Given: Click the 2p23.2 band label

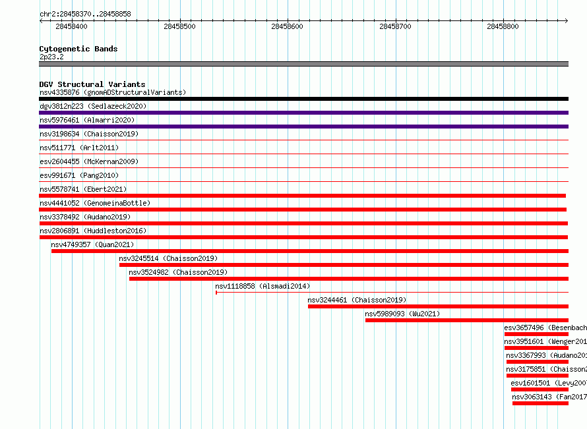Looking at the screenshot, I should 51,57.
